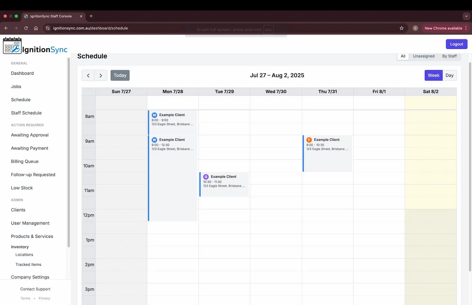The image size is (472, 305).
Task: Click the IgnitionSync calendar logo
Action: tap(12, 46)
